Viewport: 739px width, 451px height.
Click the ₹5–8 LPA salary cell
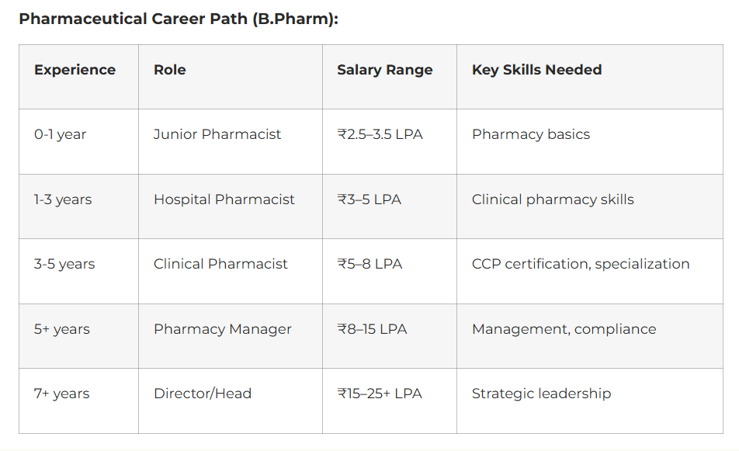point(370,264)
